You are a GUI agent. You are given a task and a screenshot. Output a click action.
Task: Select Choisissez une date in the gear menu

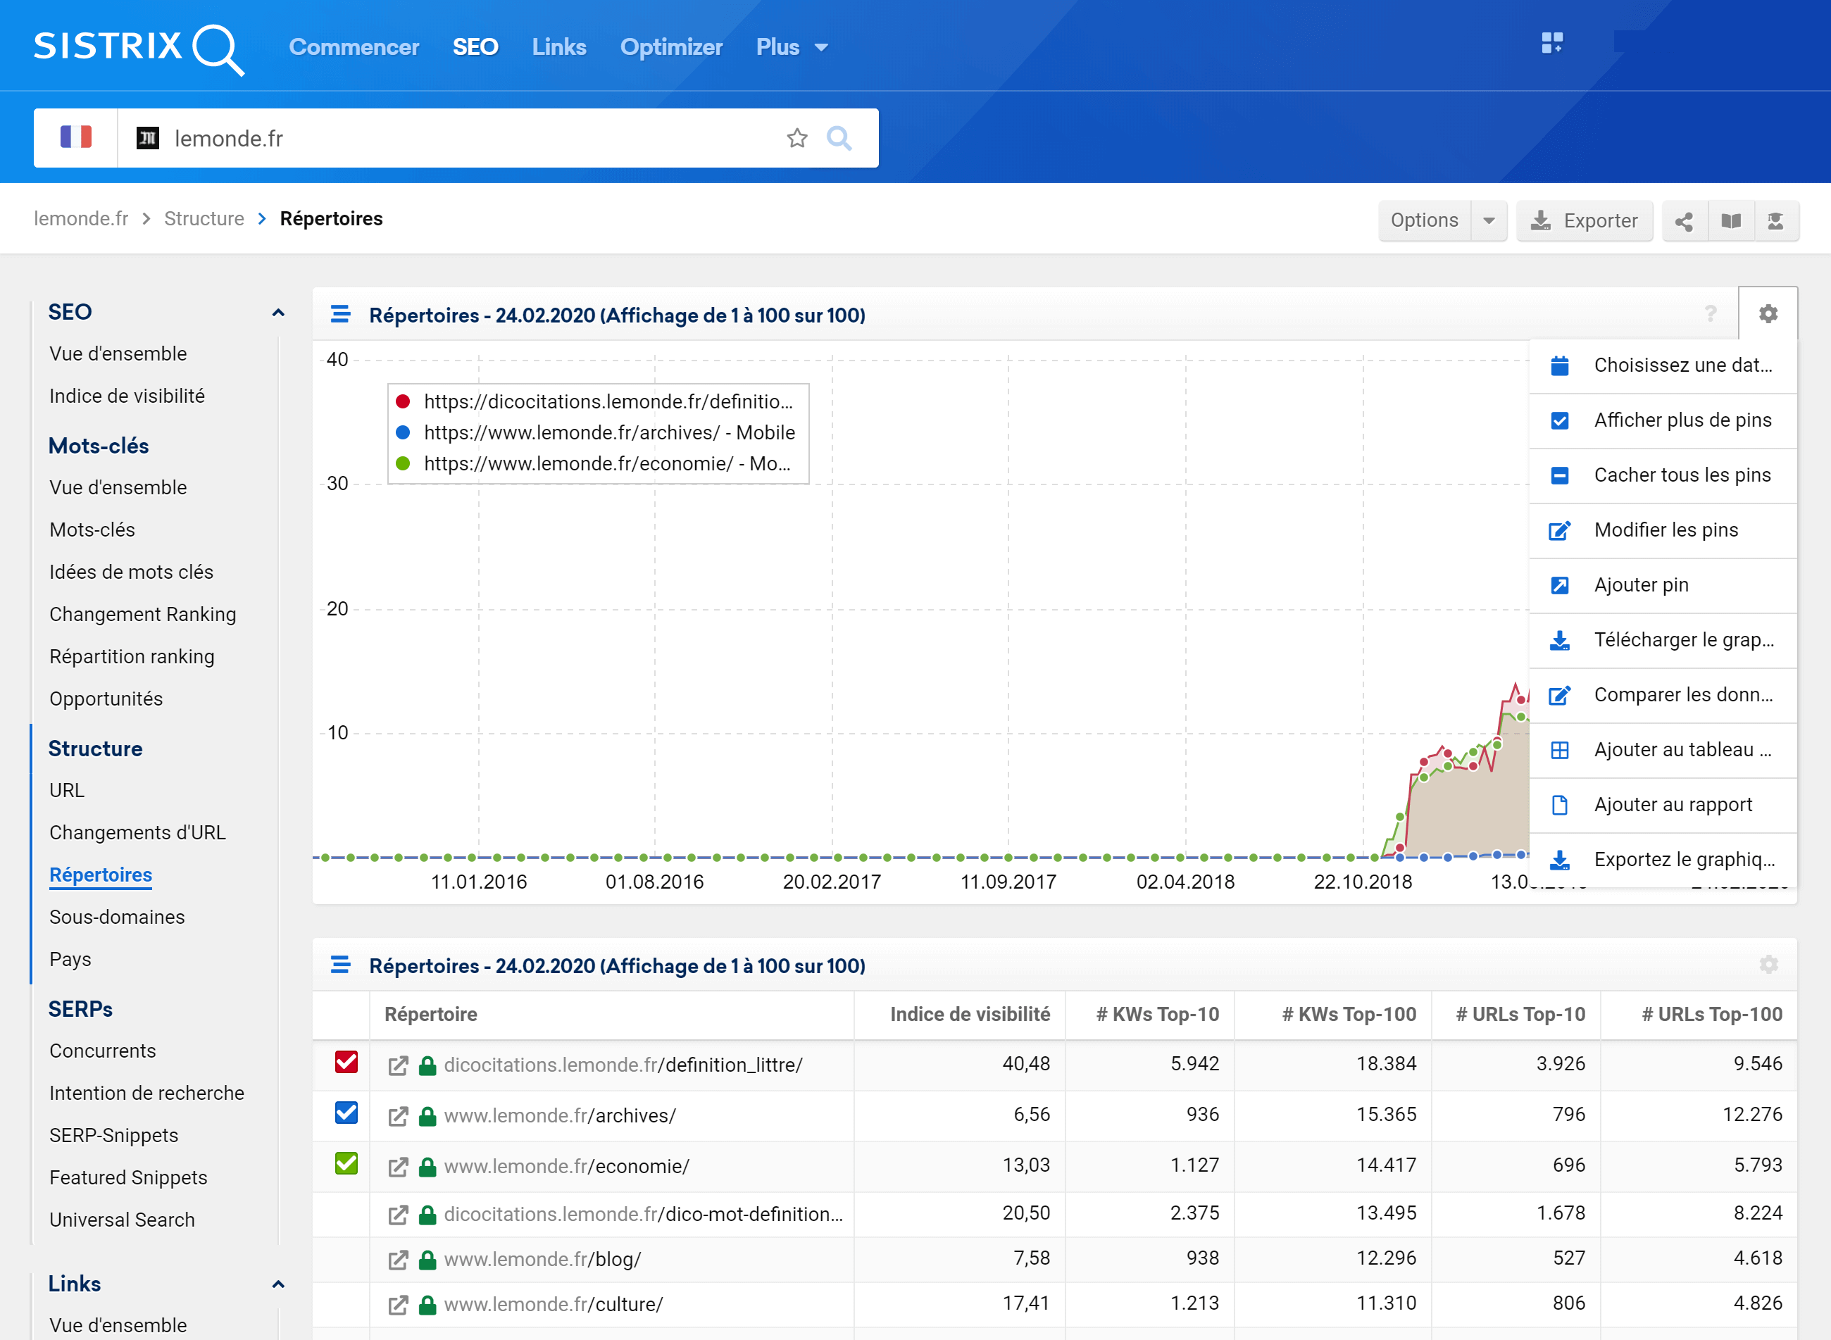[x=1663, y=366]
